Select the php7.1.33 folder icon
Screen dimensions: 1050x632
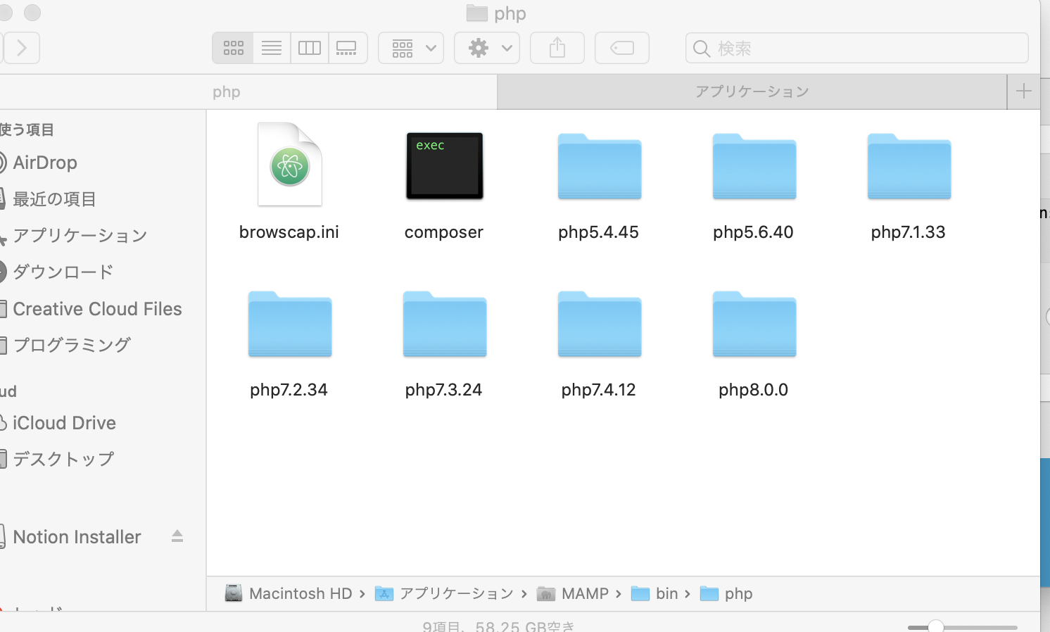(x=909, y=166)
